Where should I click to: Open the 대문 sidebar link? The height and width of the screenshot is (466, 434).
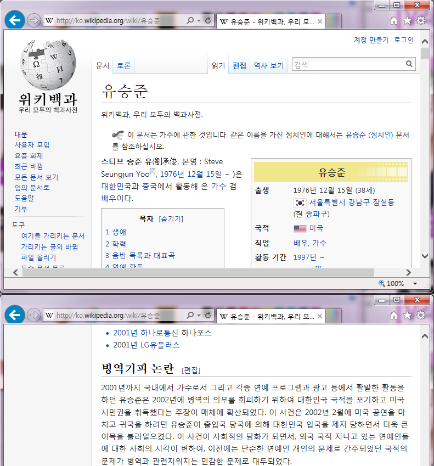click(21, 134)
